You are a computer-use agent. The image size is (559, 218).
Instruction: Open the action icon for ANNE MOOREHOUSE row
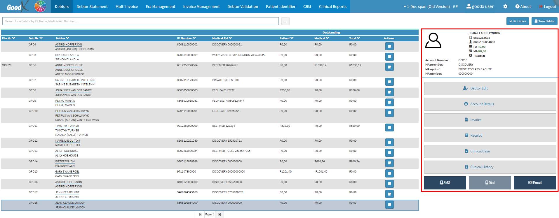tap(389, 67)
